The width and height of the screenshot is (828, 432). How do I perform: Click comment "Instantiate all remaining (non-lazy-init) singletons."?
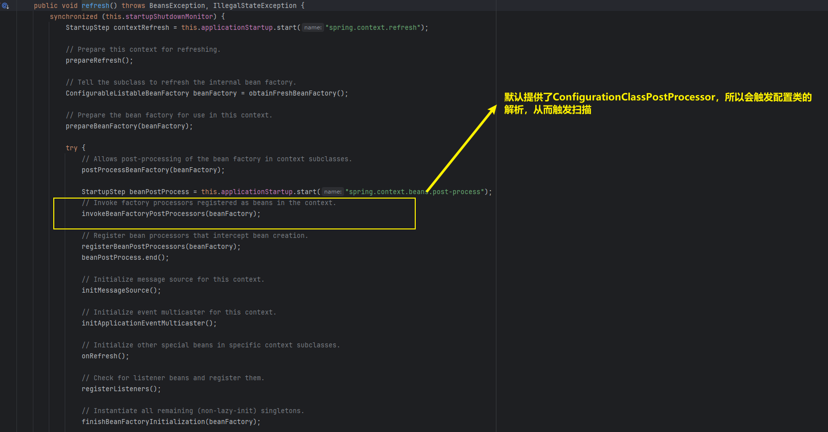[x=193, y=411]
